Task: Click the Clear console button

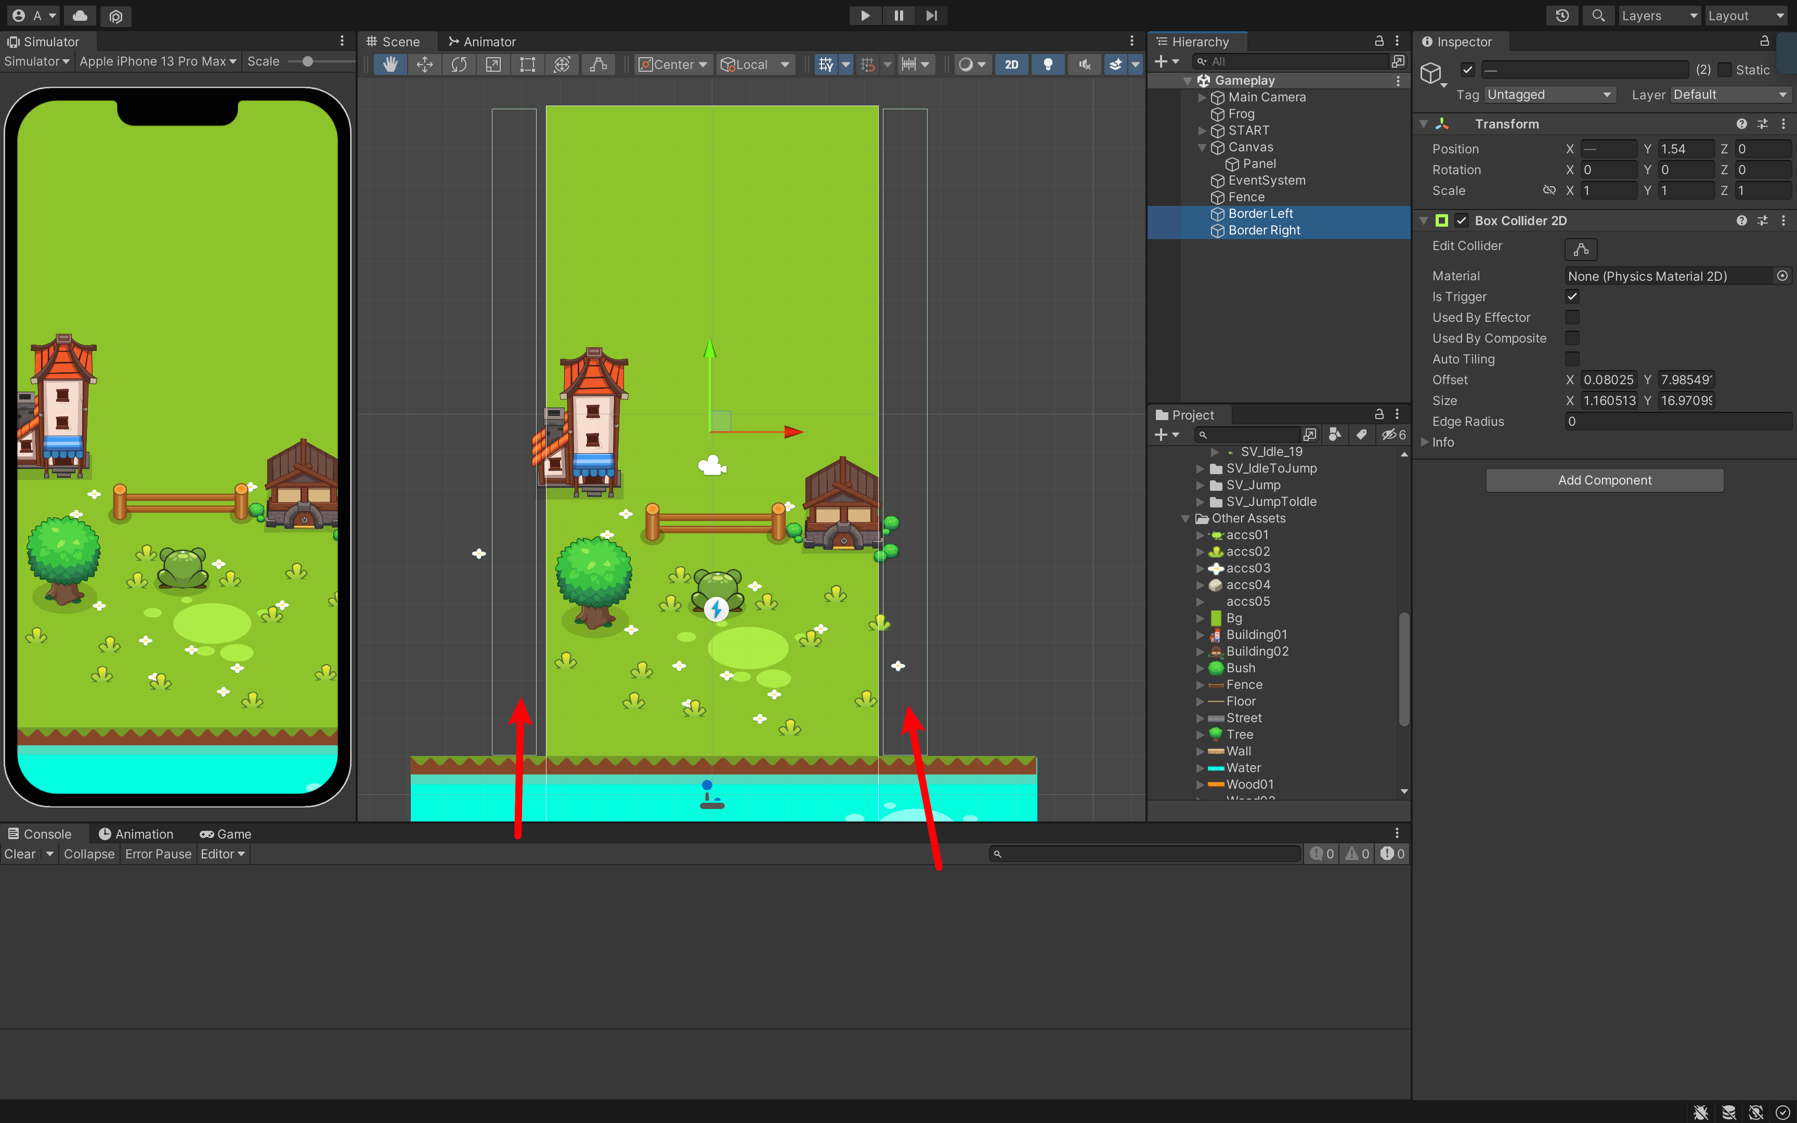Action: pyautogui.click(x=19, y=854)
